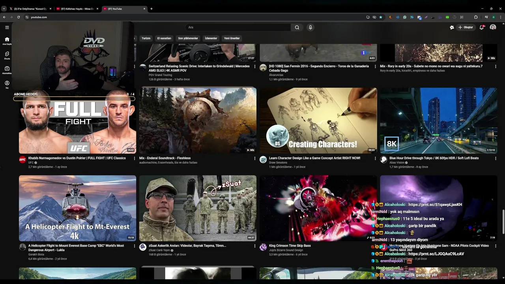
Task: Open the Siz profile sidebar icon
Action: click(x=7, y=84)
